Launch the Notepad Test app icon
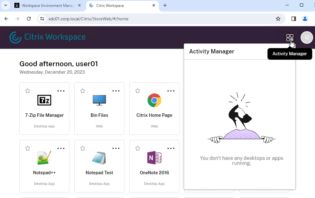The height and width of the screenshot is (198, 315). (99, 158)
